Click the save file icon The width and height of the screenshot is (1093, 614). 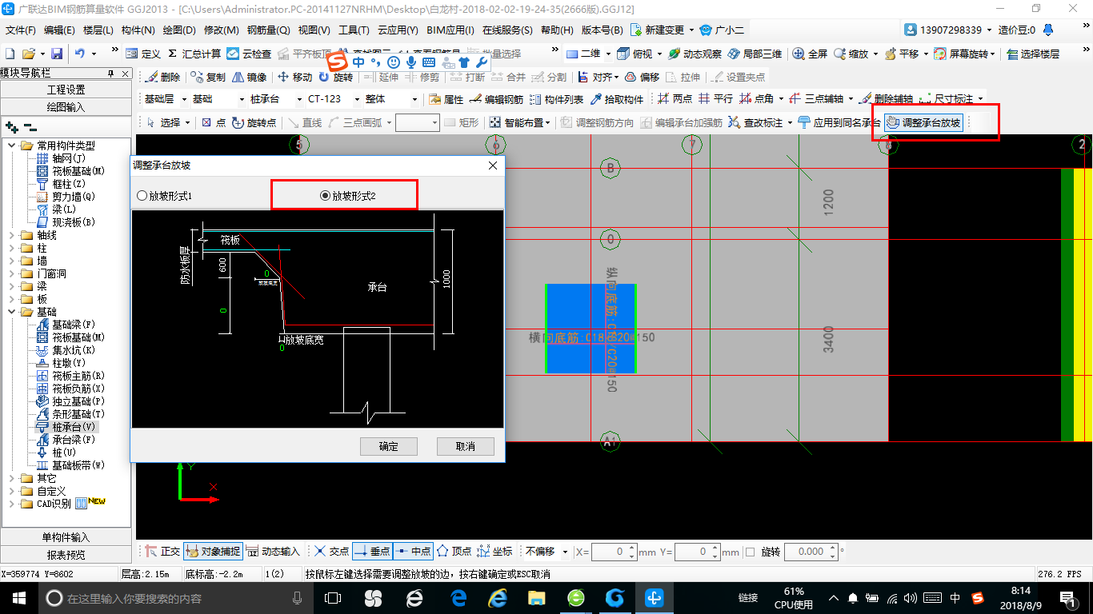point(57,54)
